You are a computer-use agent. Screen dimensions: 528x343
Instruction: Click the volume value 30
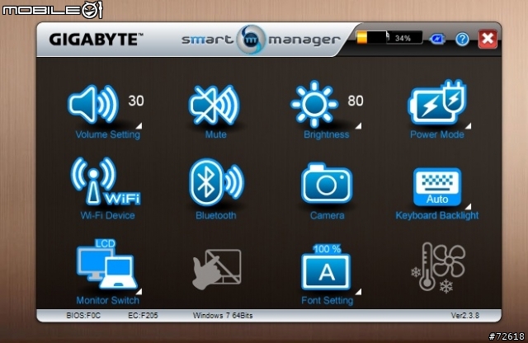pyautogui.click(x=136, y=101)
